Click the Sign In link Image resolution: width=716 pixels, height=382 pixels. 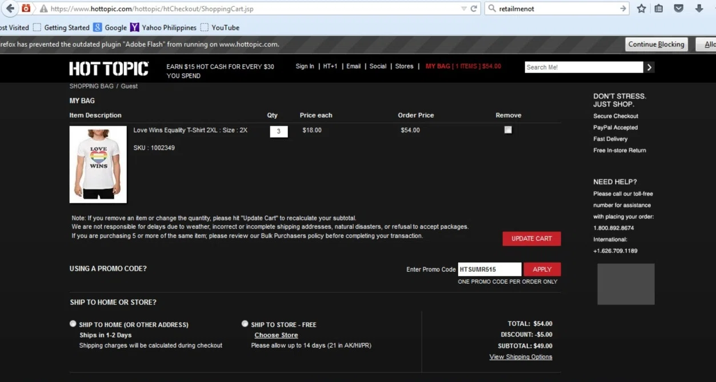click(x=305, y=66)
